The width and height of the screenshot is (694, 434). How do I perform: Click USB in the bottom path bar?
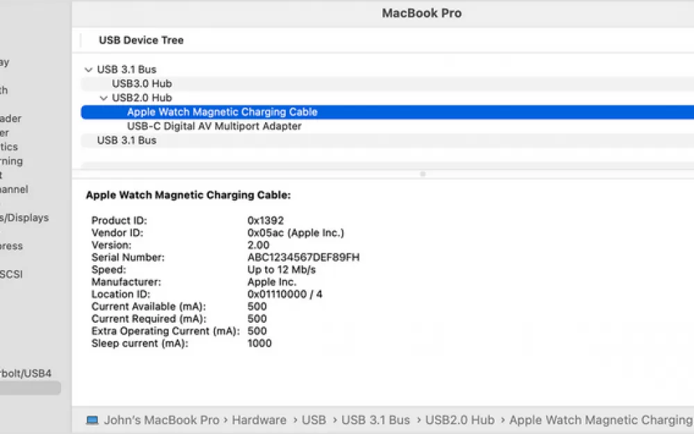[x=314, y=420]
